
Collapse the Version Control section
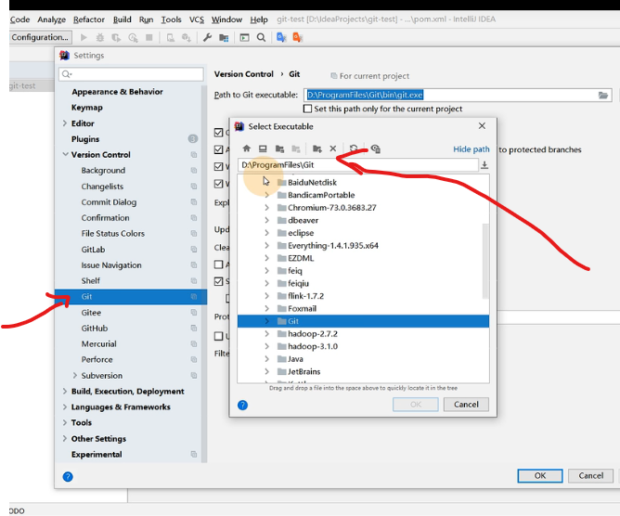point(65,155)
